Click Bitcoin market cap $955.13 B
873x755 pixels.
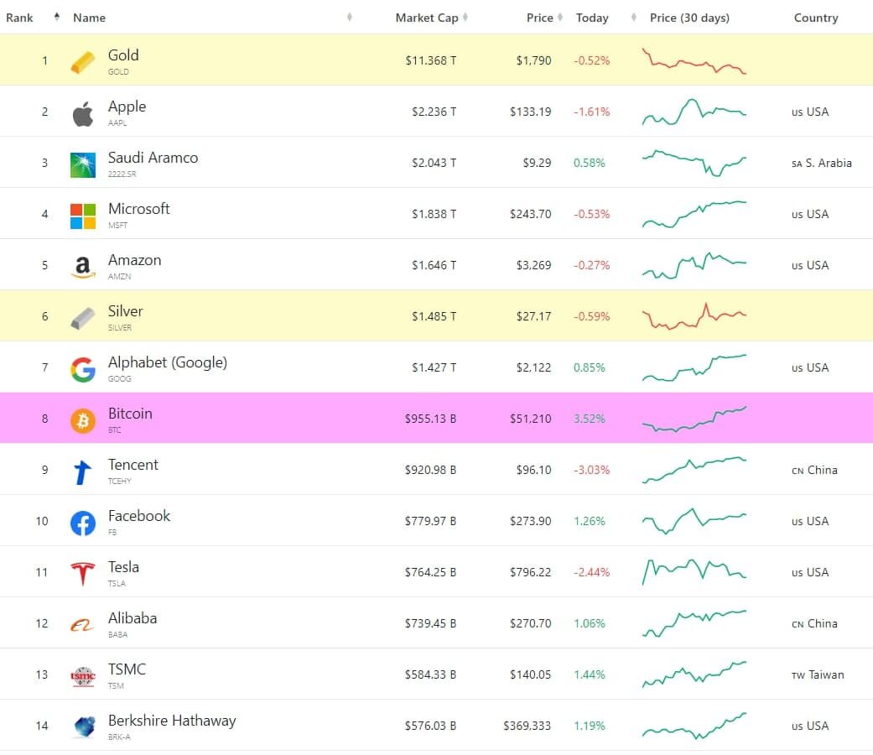pos(430,419)
